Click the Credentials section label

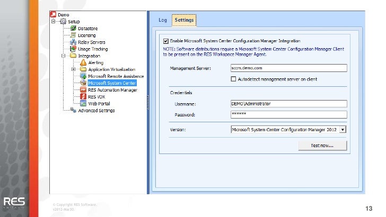(x=181, y=93)
